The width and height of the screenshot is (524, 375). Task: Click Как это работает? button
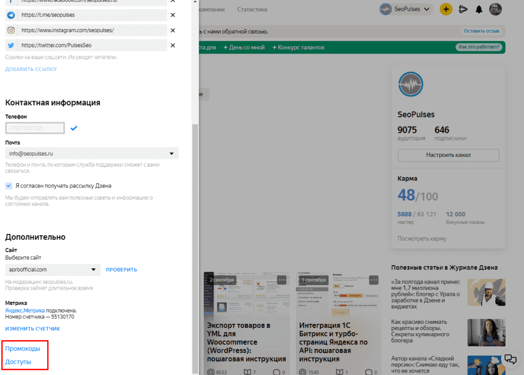point(479,47)
